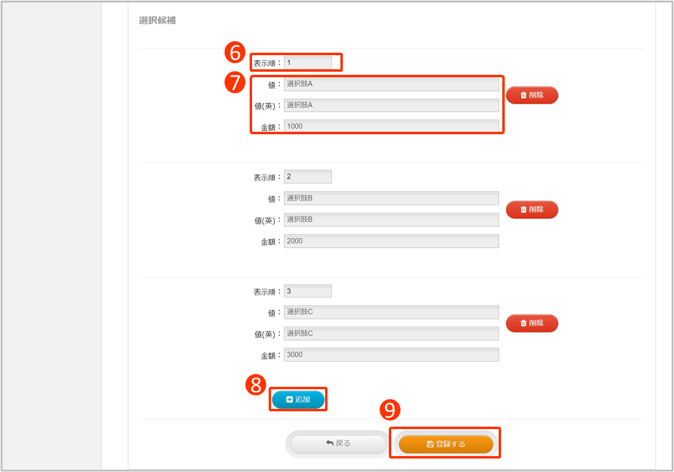Screen dimensions: 674x472
Task: Click the trash icon on second 削除 button
Action: coord(523,209)
